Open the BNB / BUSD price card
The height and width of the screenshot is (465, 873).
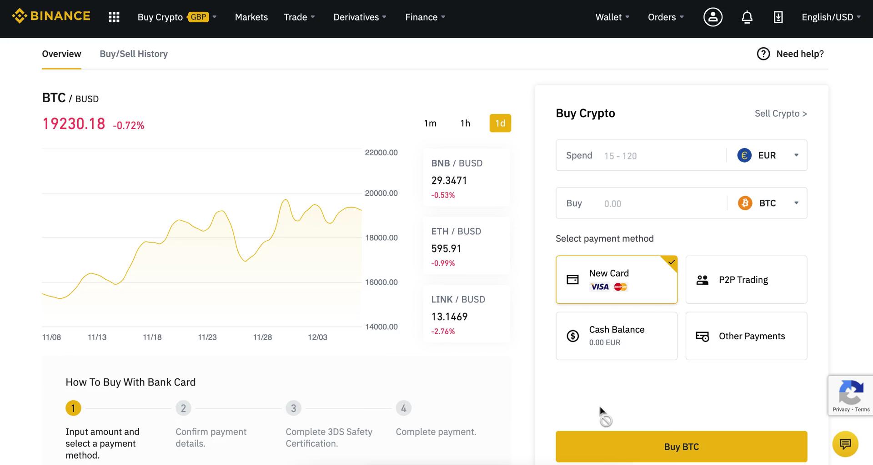pos(467,178)
